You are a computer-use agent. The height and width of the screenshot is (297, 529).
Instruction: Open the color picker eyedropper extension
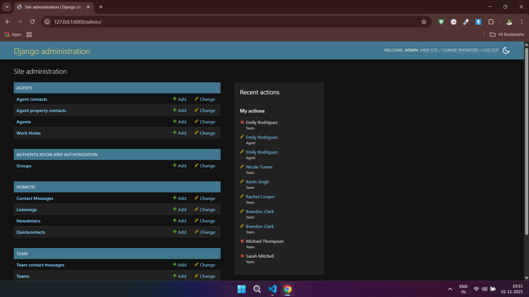click(x=466, y=22)
